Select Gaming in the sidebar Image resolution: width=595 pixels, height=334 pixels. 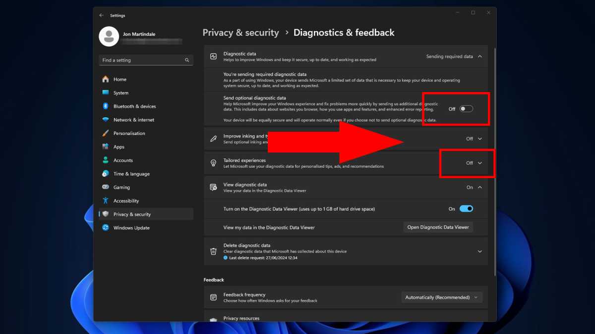tap(146, 187)
